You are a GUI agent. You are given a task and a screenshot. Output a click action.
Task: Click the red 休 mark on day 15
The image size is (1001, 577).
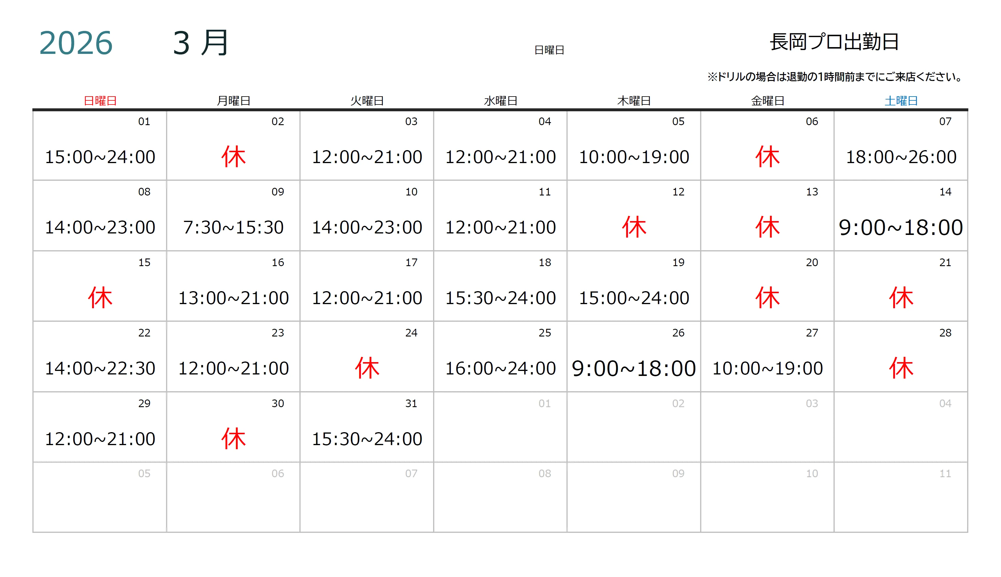pos(100,298)
